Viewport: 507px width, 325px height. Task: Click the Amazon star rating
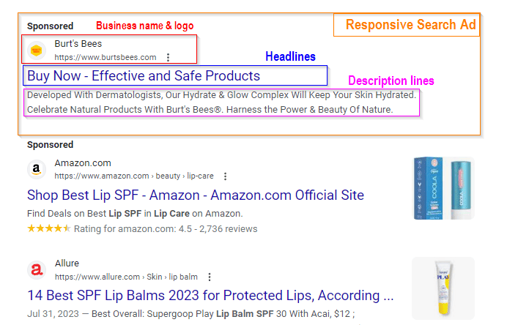49,228
